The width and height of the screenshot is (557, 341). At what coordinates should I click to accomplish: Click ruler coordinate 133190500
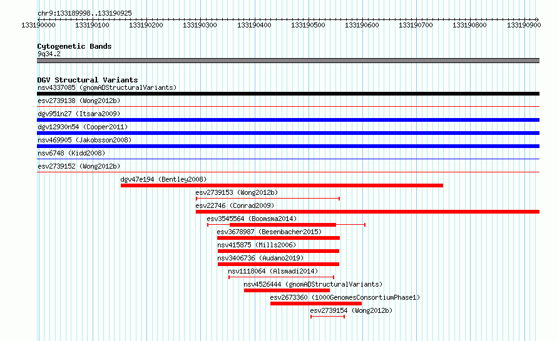coord(308,25)
